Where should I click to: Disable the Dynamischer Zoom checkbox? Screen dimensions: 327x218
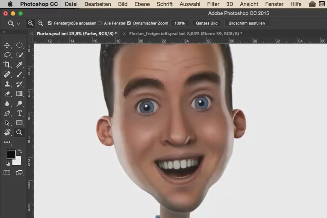point(129,23)
